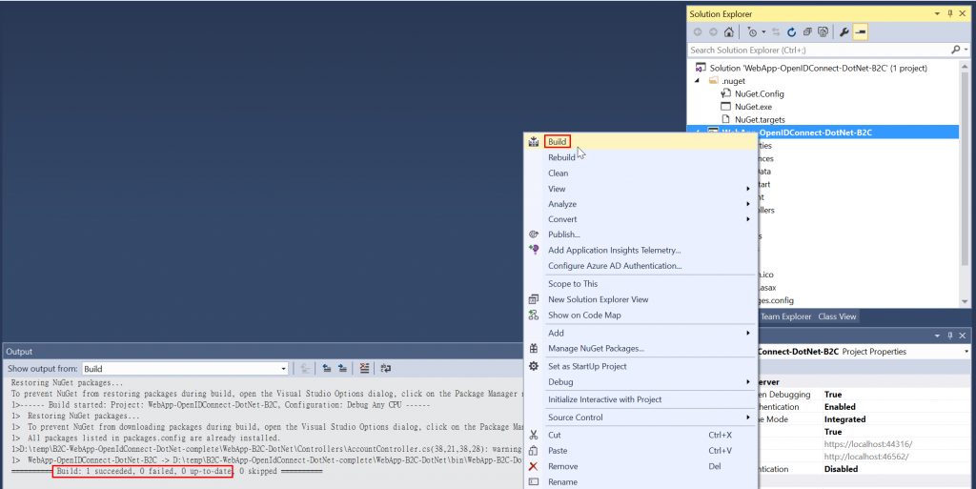The image size is (976, 489).
Task: Select the NuGet.exe file
Action: (x=753, y=107)
